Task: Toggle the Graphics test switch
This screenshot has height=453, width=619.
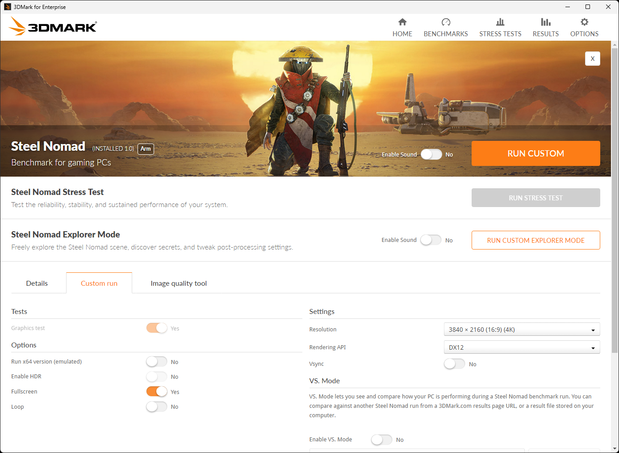Action: (157, 328)
